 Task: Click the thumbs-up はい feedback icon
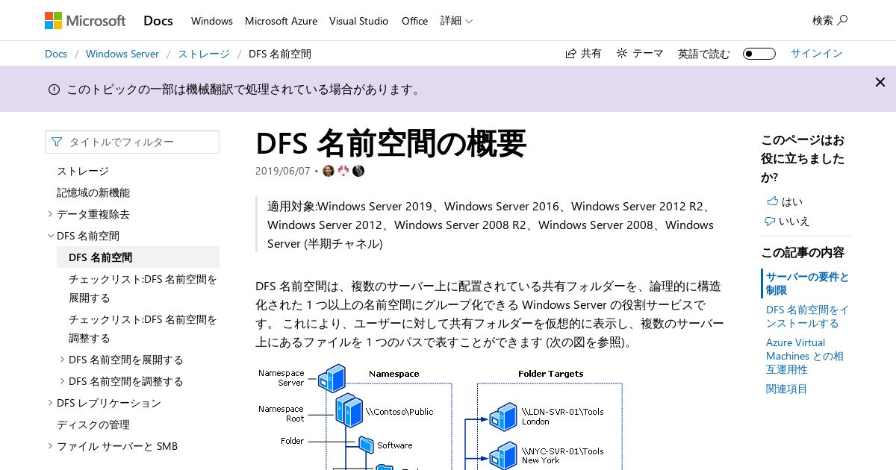pos(772,201)
